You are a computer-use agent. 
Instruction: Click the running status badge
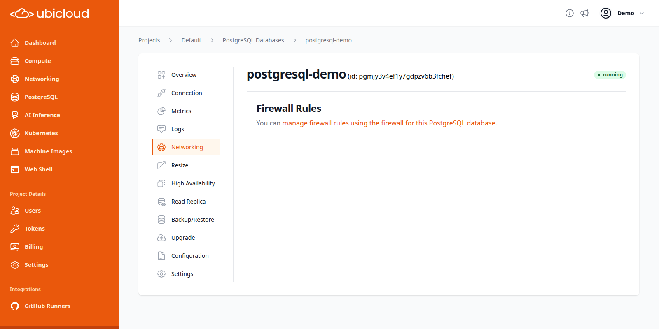(x=610, y=75)
